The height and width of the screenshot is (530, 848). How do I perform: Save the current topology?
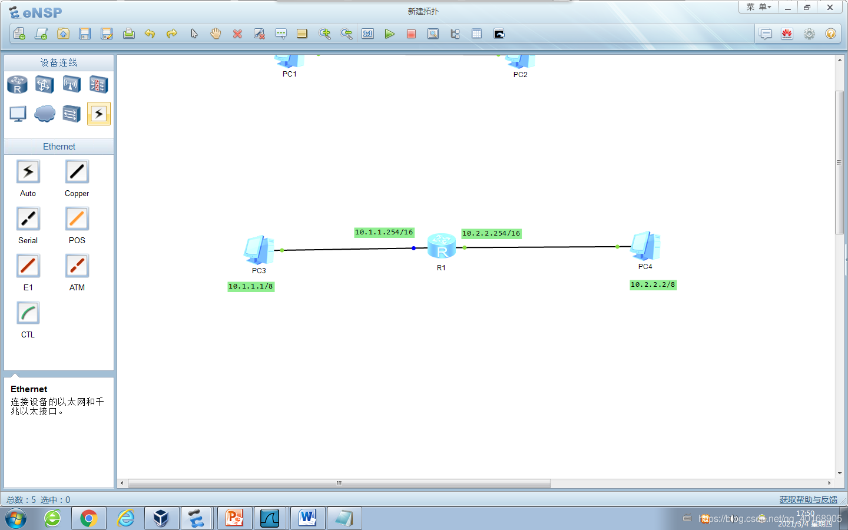tap(85, 34)
